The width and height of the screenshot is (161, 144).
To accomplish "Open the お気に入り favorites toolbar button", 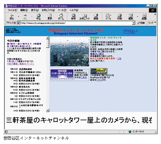I will pyautogui.click(x=84, y=17).
